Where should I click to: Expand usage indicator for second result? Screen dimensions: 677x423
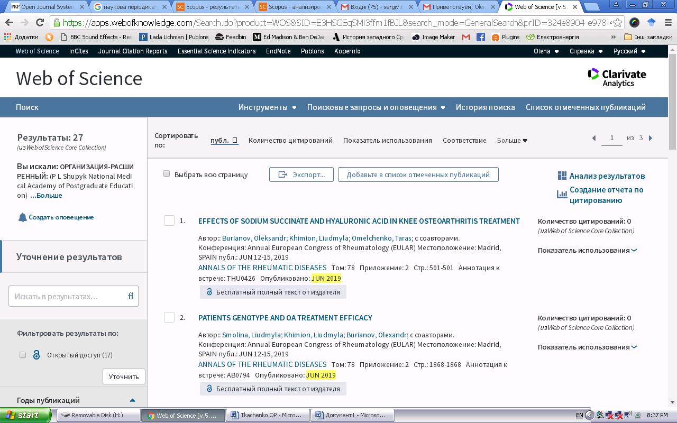(x=587, y=347)
